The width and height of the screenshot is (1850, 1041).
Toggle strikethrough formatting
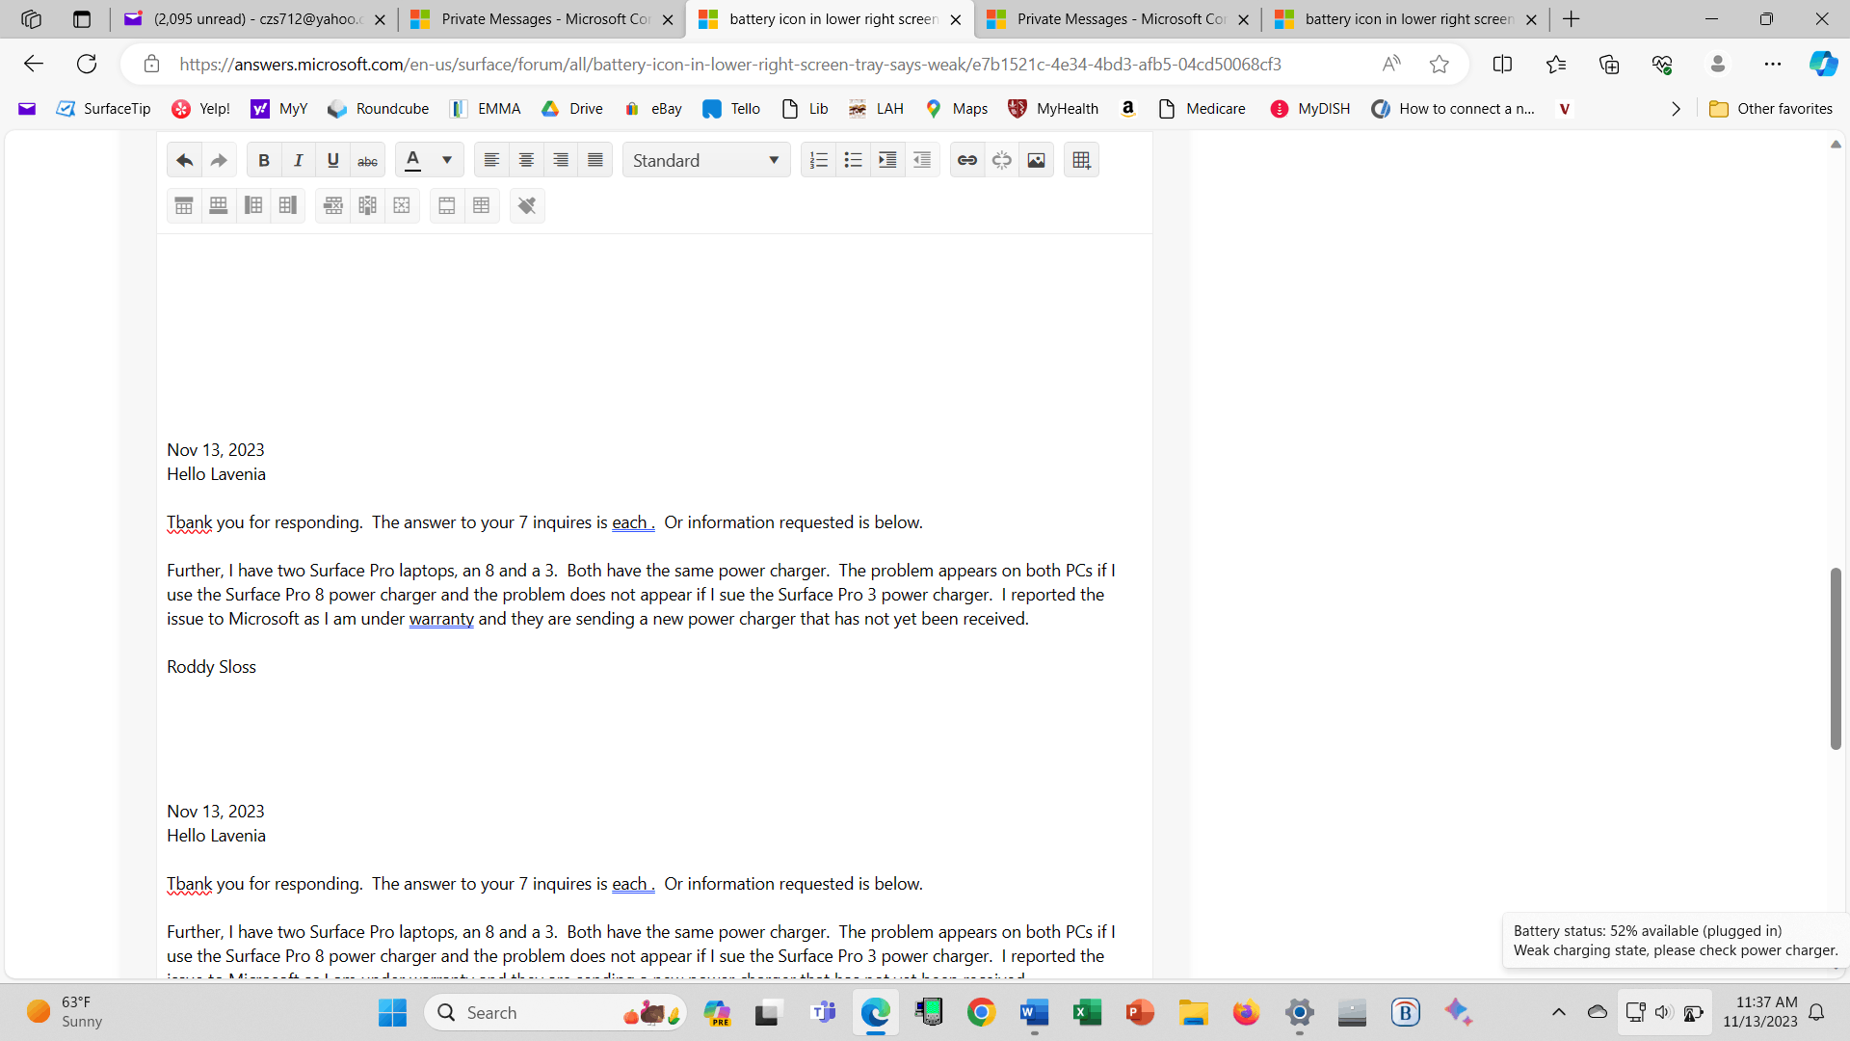[367, 160]
